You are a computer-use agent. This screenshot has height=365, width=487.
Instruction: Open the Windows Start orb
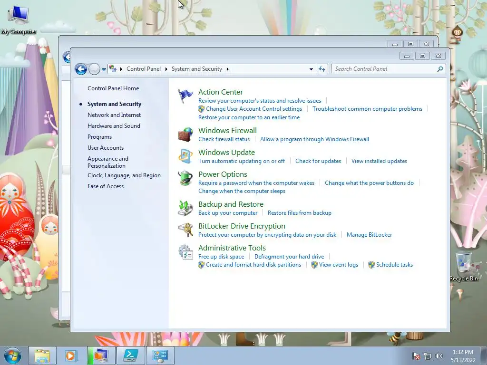(x=13, y=355)
